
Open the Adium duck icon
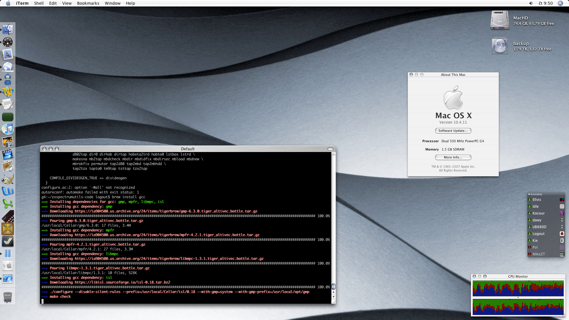(x=8, y=79)
